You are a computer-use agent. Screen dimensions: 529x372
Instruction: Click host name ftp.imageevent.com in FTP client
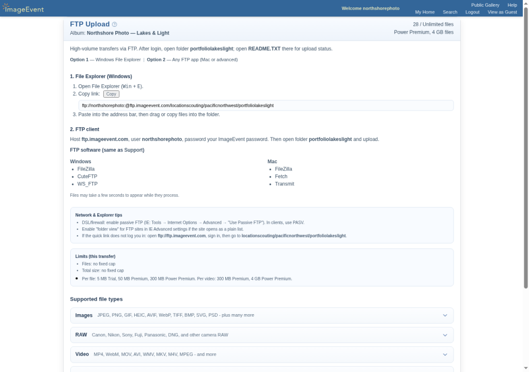104,139
